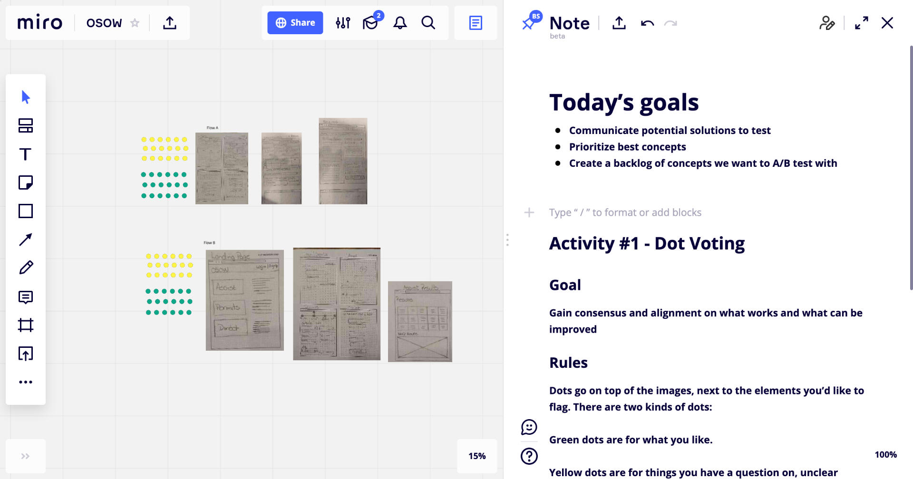Select the Comment tool
The image size is (913, 479).
[x=25, y=297]
